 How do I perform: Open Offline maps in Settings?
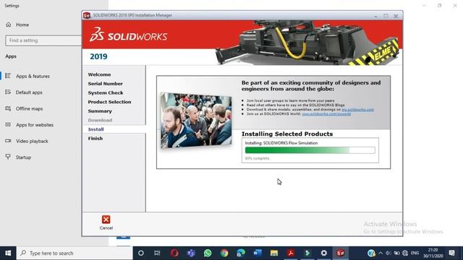pyautogui.click(x=24, y=108)
